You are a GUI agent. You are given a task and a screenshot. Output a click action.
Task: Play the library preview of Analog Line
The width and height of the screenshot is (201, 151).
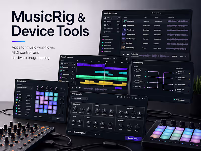[123, 54]
